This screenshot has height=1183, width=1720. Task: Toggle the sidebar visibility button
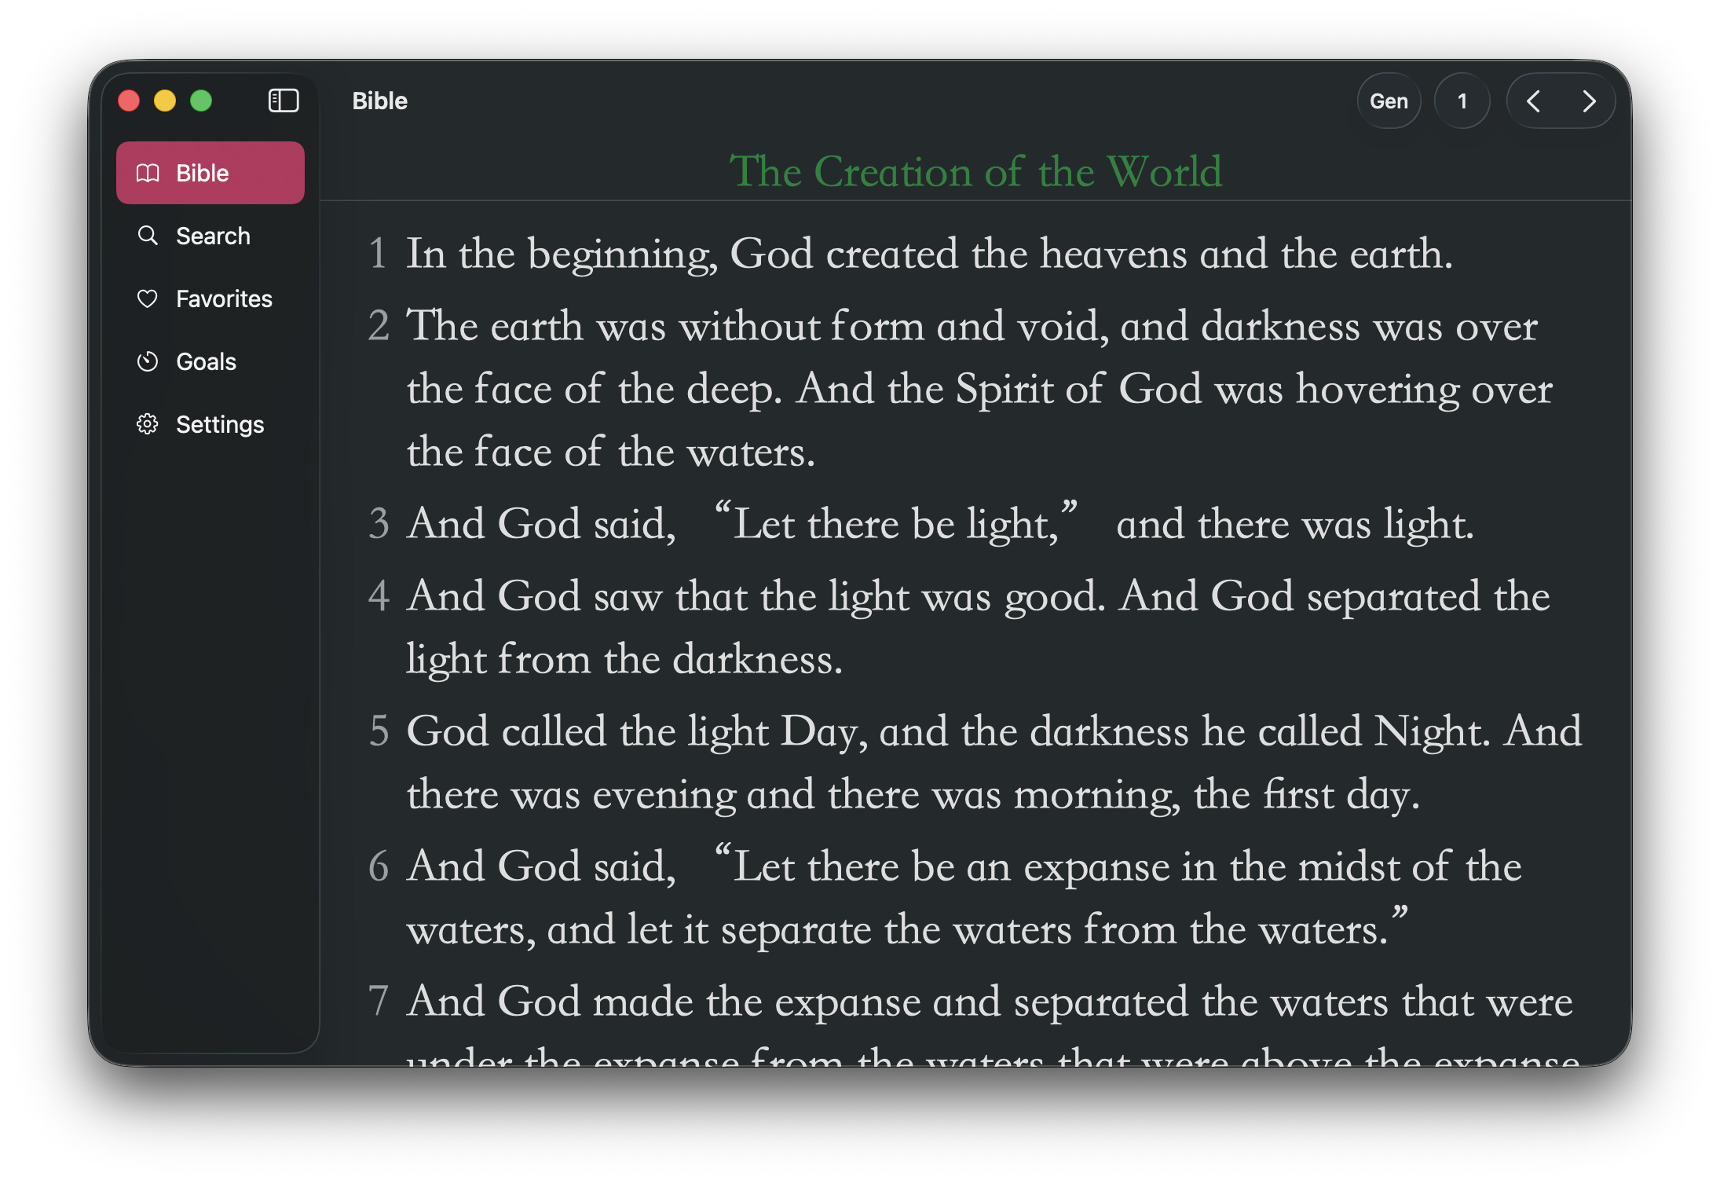[284, 101]
